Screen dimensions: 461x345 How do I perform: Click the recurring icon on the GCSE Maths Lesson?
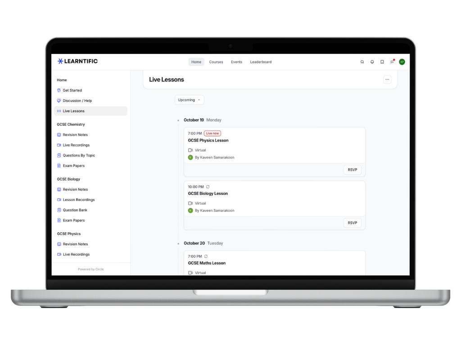click(206, 257)
